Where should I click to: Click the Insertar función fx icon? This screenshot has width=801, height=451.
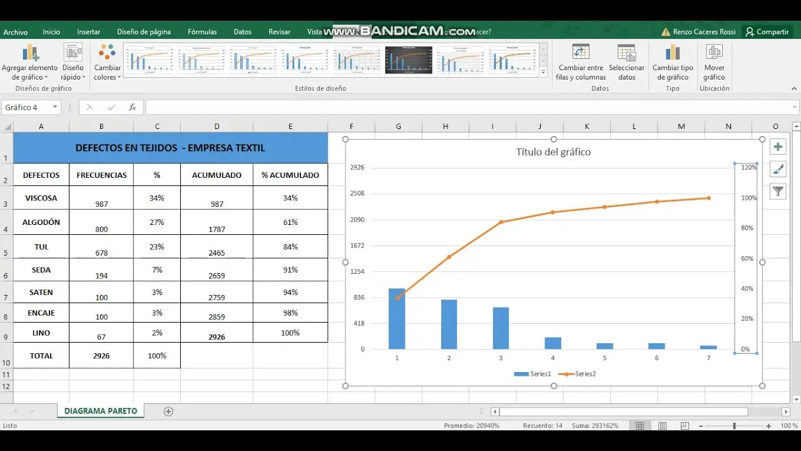[x=132, y=107]
